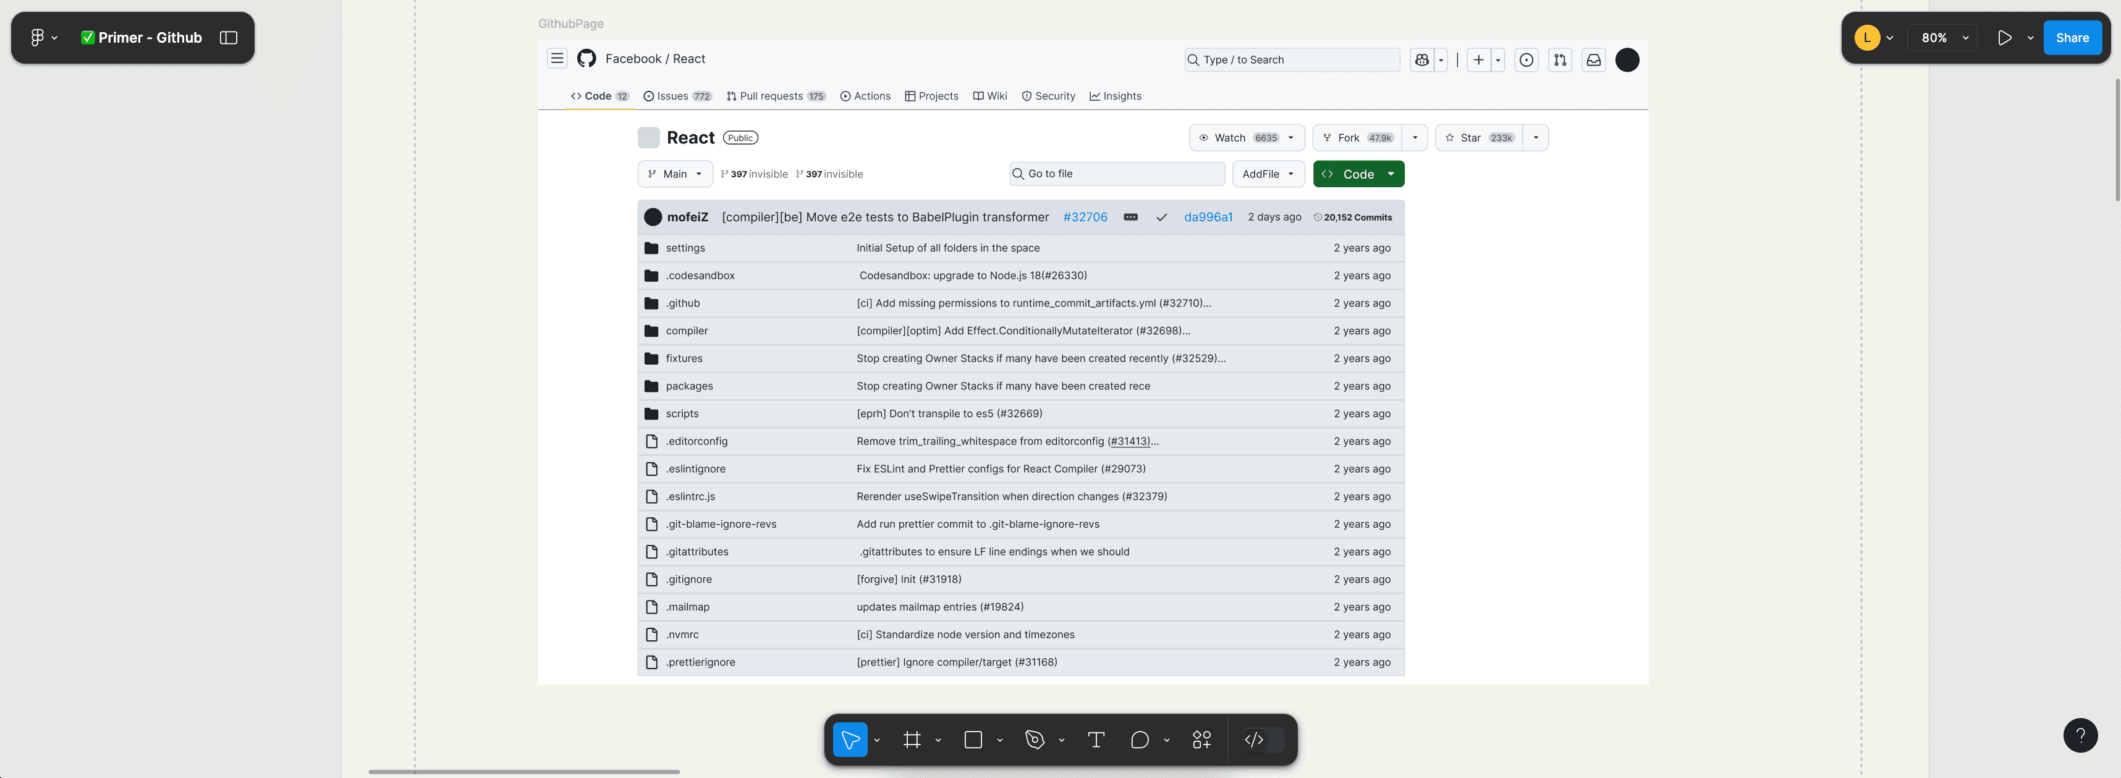Click the Star button

coord(1479,137)
